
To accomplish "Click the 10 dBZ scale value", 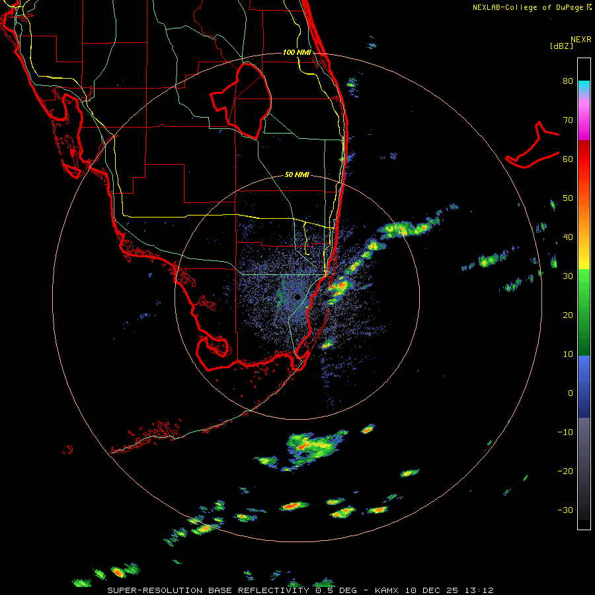I will point(568,354).
